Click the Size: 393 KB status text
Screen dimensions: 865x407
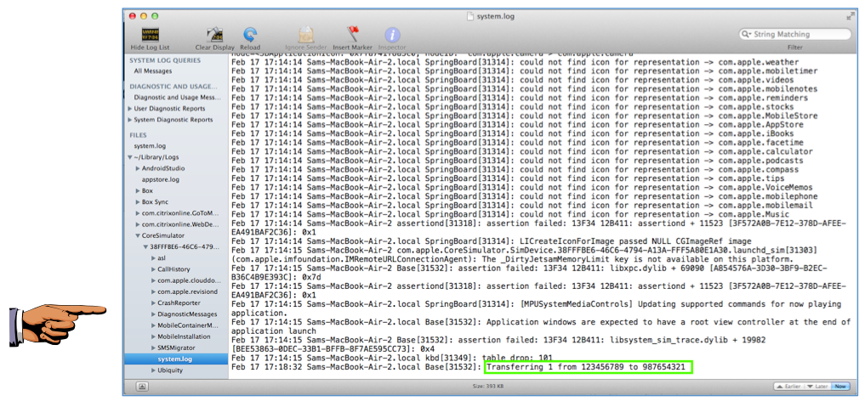click(x=489, y=387)
